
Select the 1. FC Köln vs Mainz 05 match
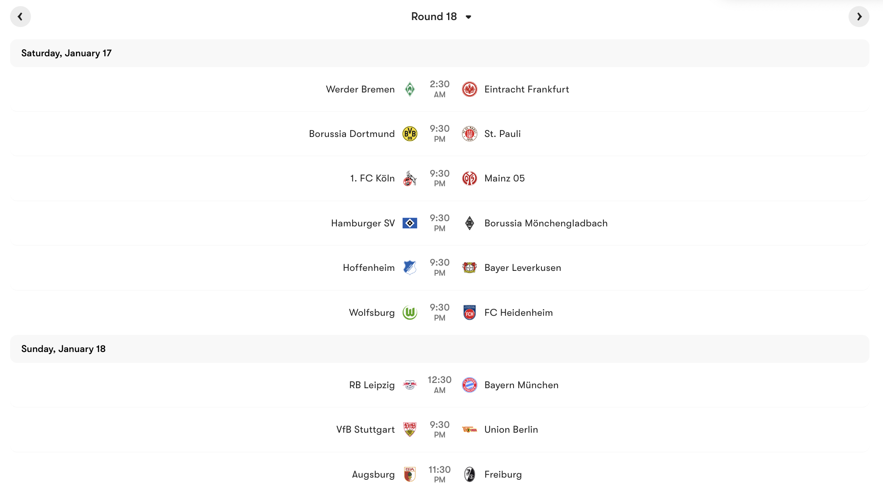[441, 178]
